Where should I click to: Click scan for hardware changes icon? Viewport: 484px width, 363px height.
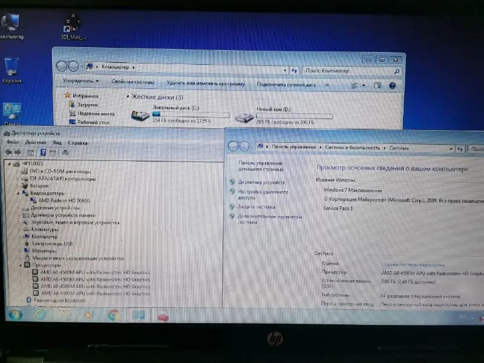coord(65,152)
